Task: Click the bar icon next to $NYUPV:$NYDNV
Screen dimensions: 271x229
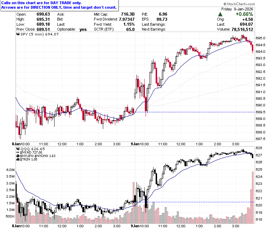Action: 18,156
